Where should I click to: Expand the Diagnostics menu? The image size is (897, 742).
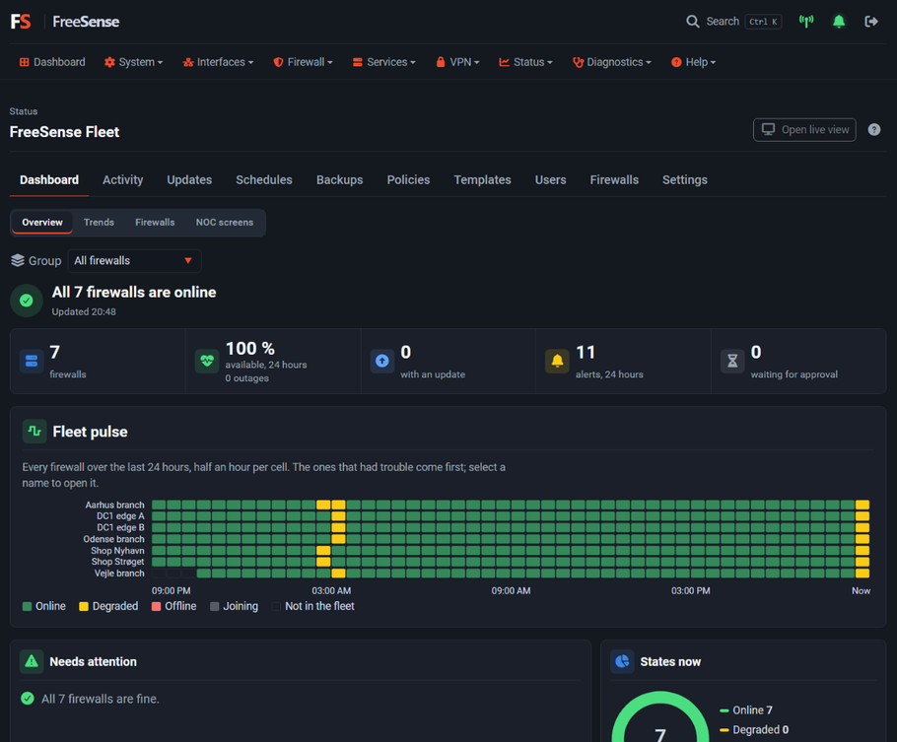click(611, 62)
